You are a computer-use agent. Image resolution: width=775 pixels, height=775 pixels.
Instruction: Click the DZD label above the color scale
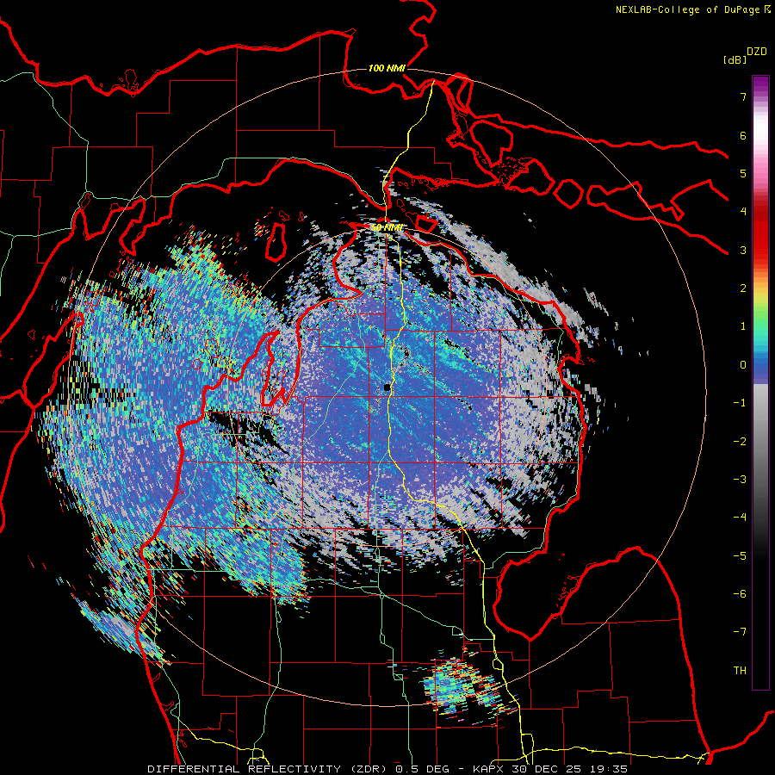[x=757, y=52]
